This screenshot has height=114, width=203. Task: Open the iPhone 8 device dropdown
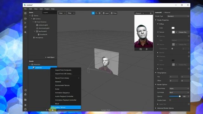click(140, 13)
